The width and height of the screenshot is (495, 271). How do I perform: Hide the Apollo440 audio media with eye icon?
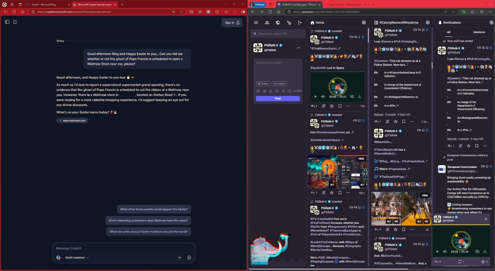(x=352, y=96)
